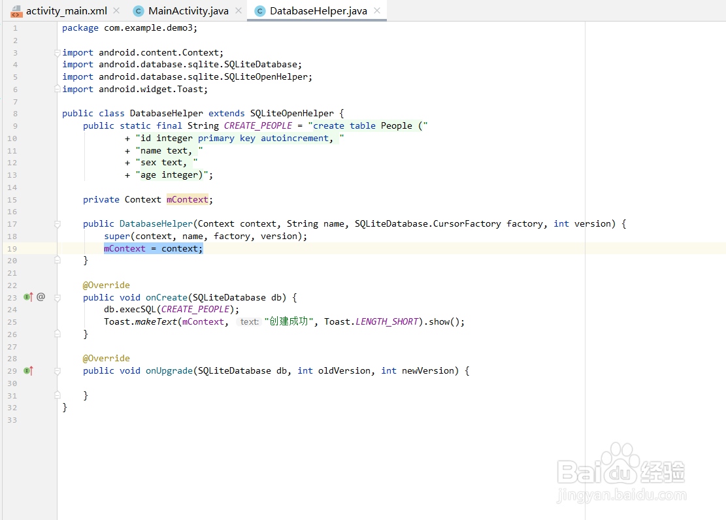
Task: Click the @Override annotation above onUpgrade
Action: click(x=107, y=359)
